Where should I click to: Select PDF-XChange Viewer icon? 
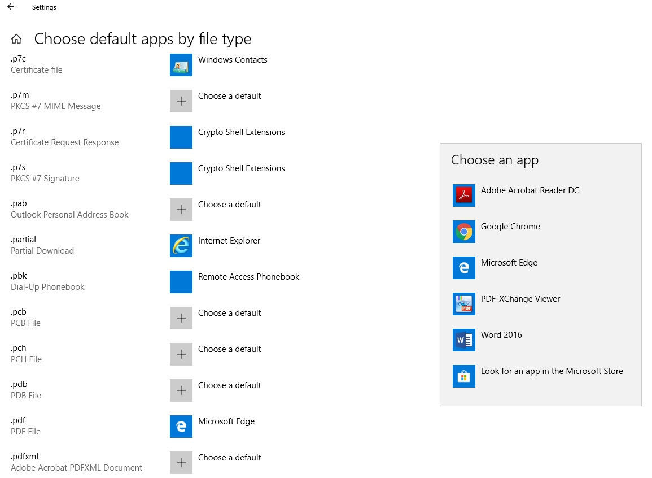(463, 304)
